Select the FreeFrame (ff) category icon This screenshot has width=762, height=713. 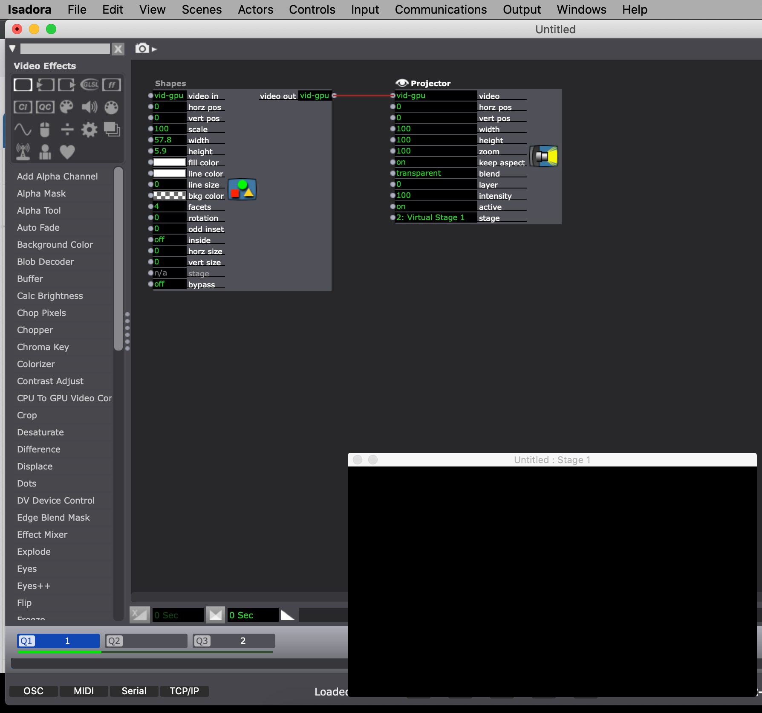pyautogui.click(x=112, y=85)
